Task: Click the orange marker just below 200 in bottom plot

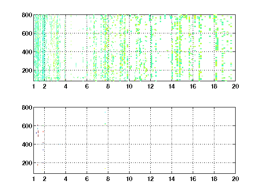Action: [x=37, y=165]
